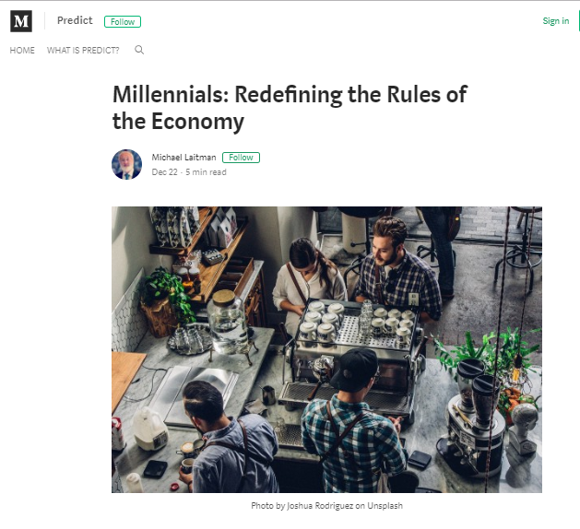Click the Sign in link
This screenshot has width=580, height=529.
pos(555,21)
